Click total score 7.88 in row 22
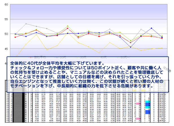174x126 pixels. 162,119
